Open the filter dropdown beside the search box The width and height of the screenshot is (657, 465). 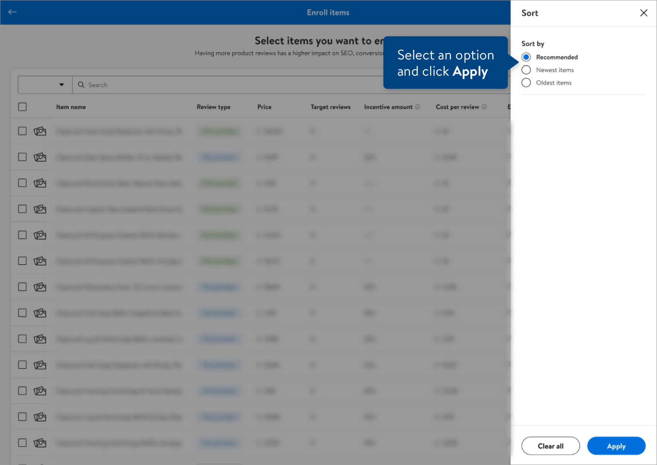pos(45,85)
